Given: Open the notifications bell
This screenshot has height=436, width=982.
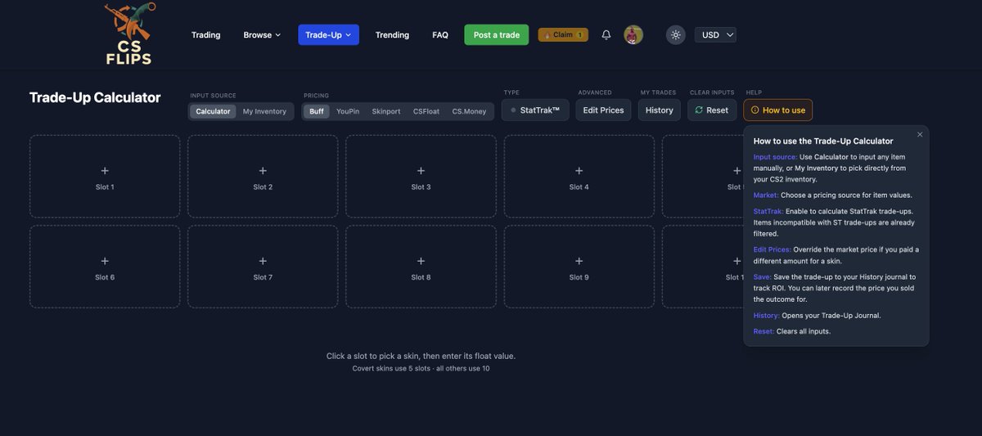Looking at the screenshot, I should [x=606, y=34].
